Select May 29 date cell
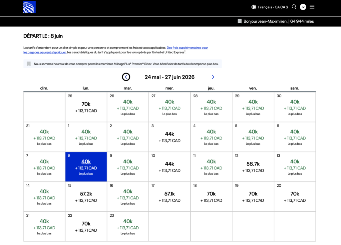The width and height of the screenshot is (341, 245). tap(253, 107)
